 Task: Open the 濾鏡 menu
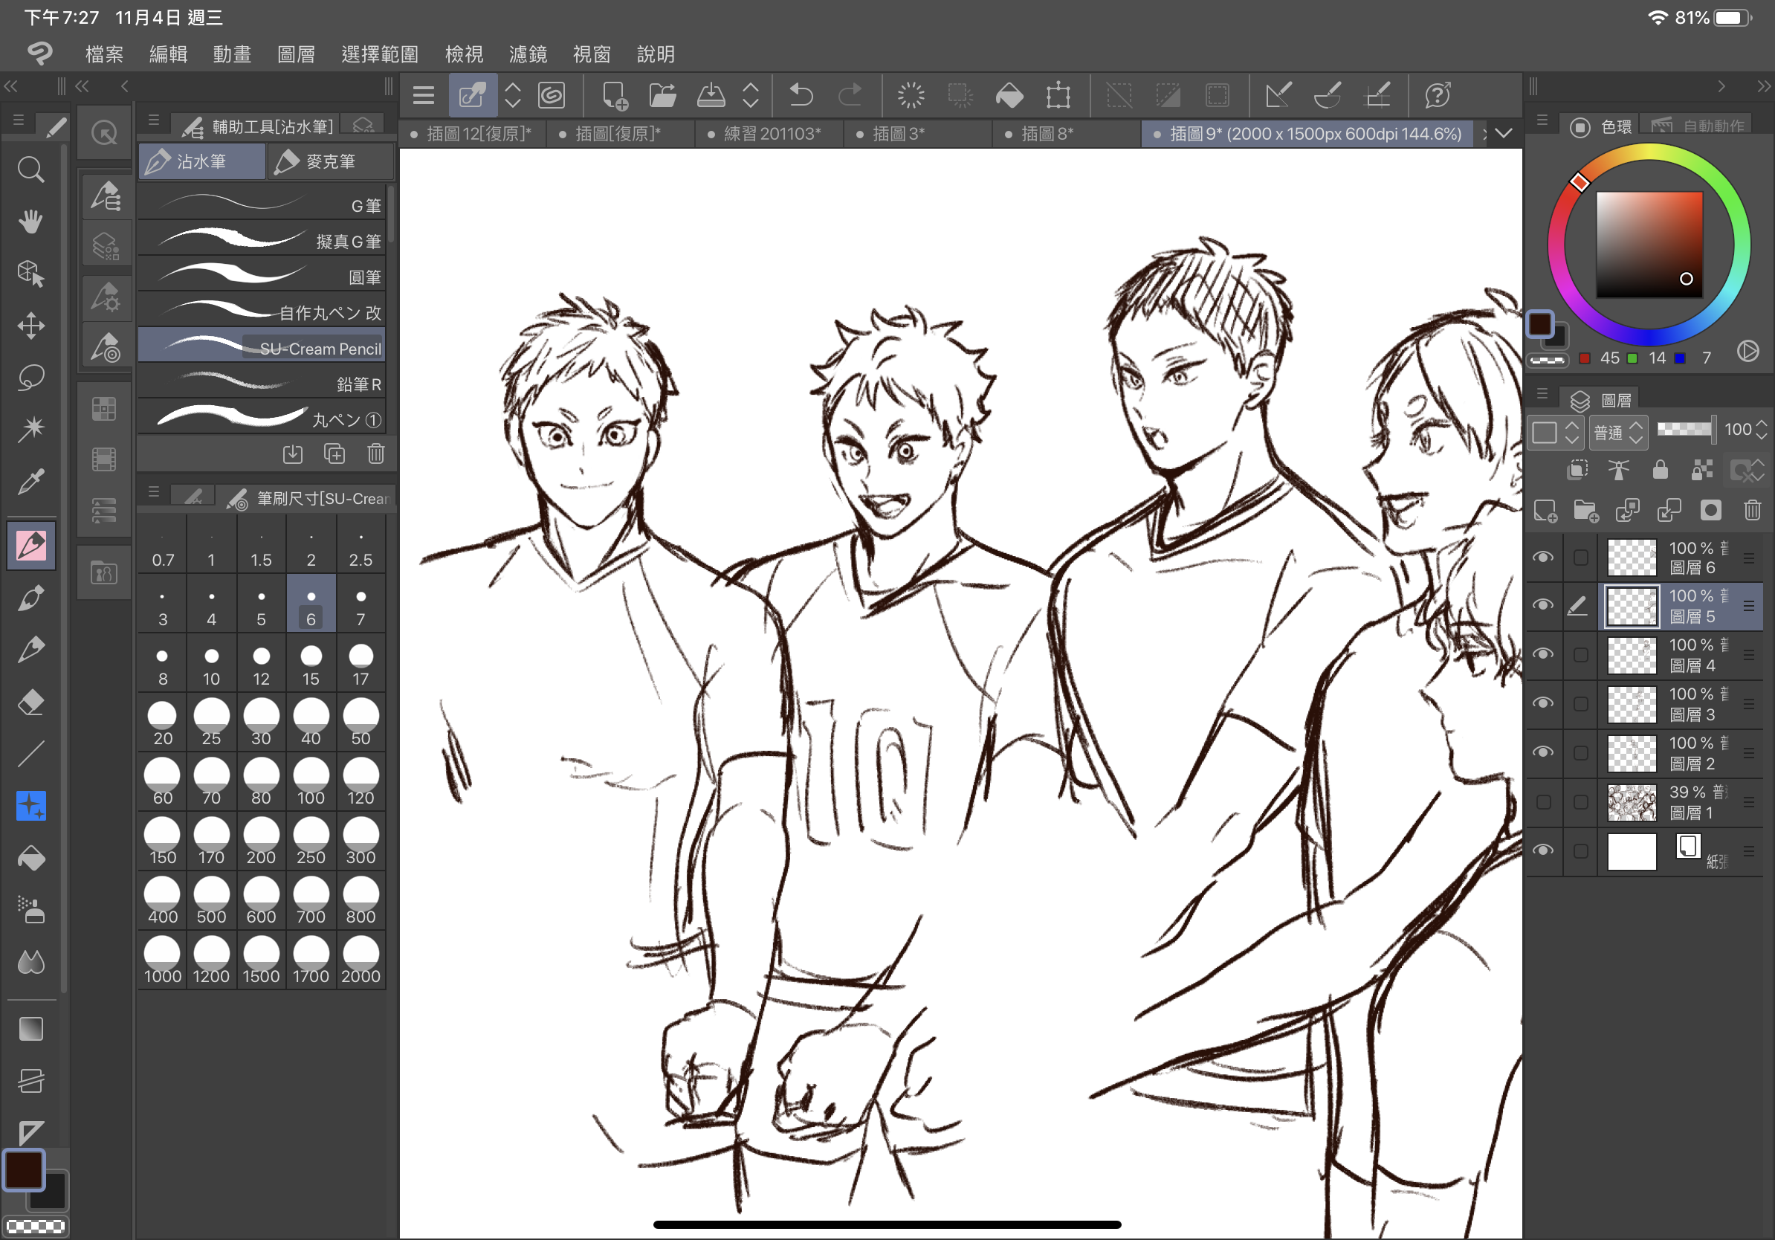tap(528, 54)
